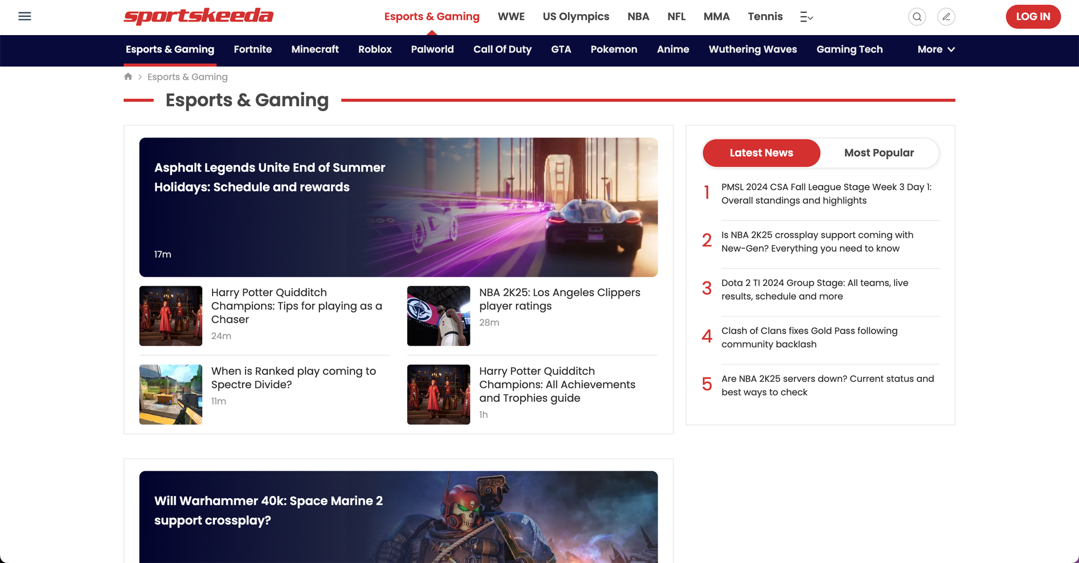Open the US Olympics section
Viewport: 1079px width, 563px height.
(x=576, y=17)
